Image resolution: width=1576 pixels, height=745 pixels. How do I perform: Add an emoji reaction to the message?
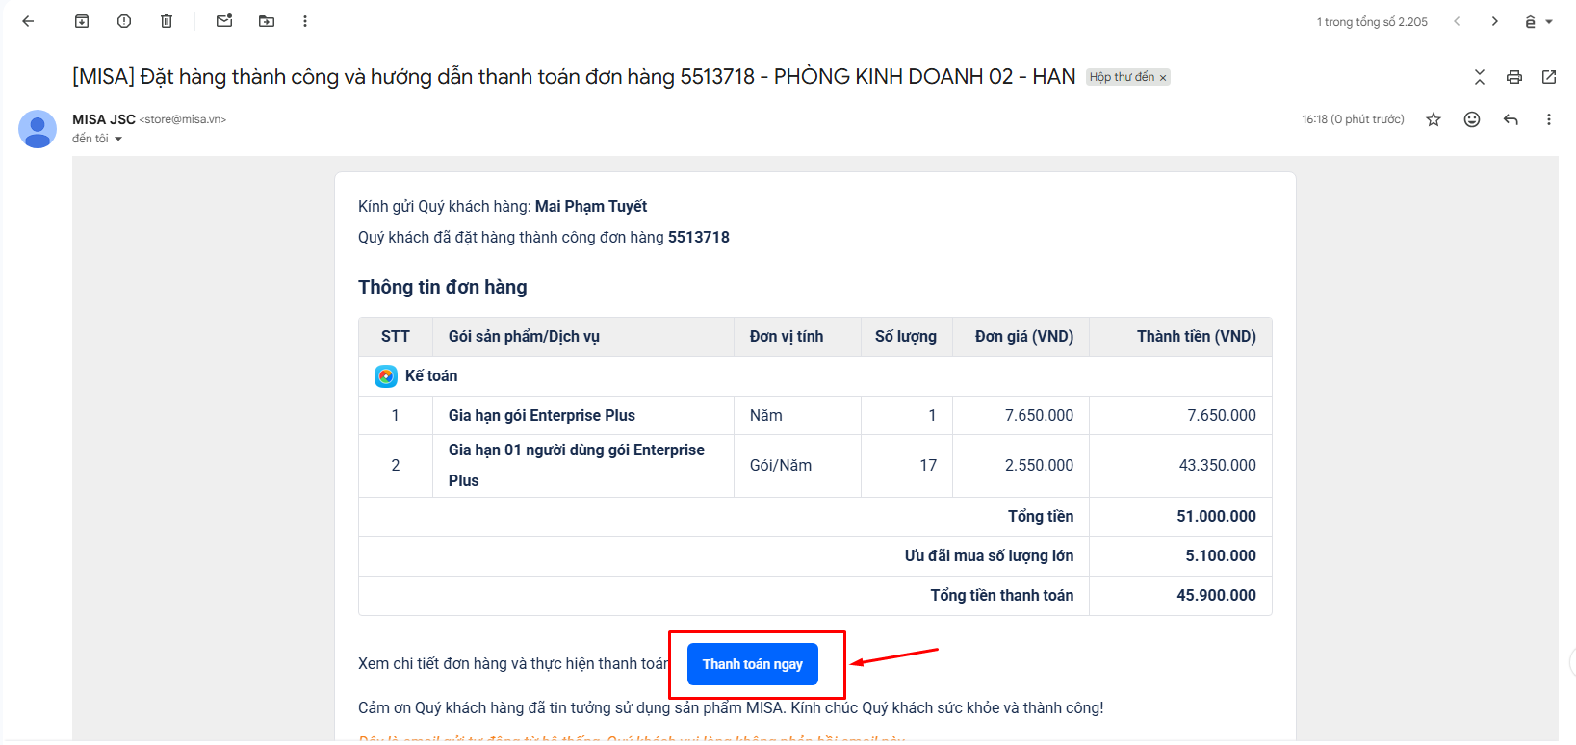1472,119
